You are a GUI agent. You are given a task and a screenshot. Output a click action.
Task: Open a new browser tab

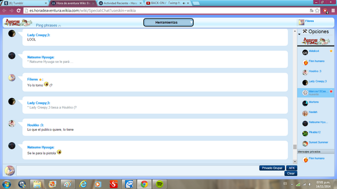(196, 3)
